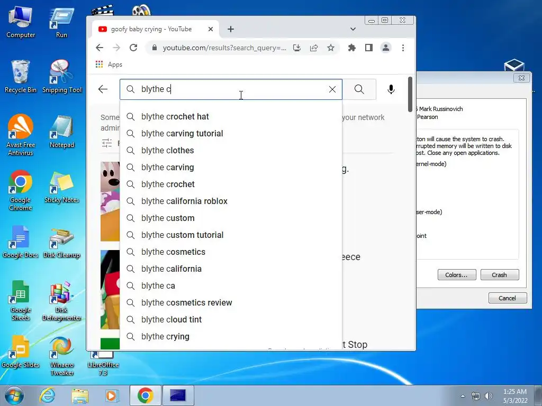Click the YouTube search magnifier button
This screenshot has width=542, height=406.
[x=359, y=89]
